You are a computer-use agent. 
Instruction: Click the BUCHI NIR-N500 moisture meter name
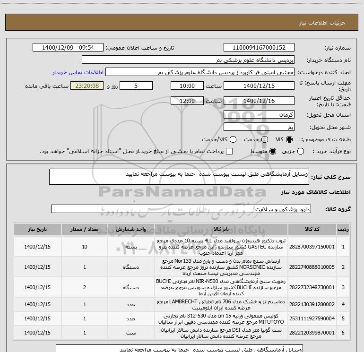click(221, 287)
